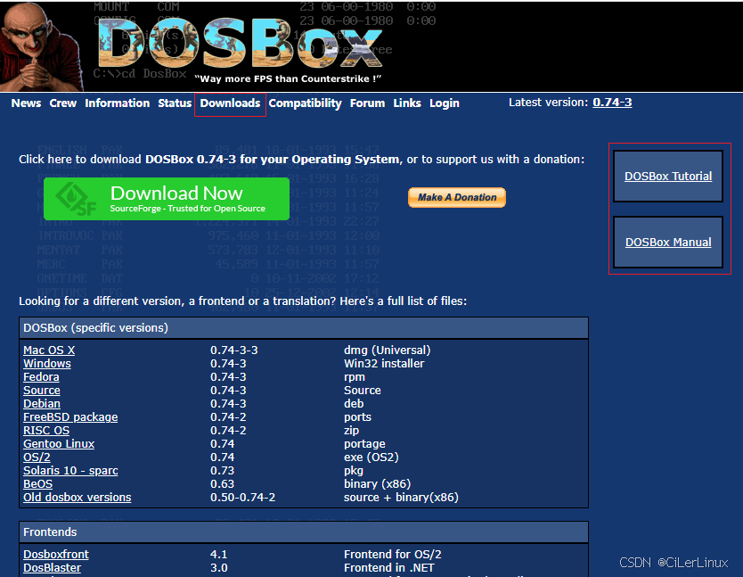Open the News page

(26, 103)
